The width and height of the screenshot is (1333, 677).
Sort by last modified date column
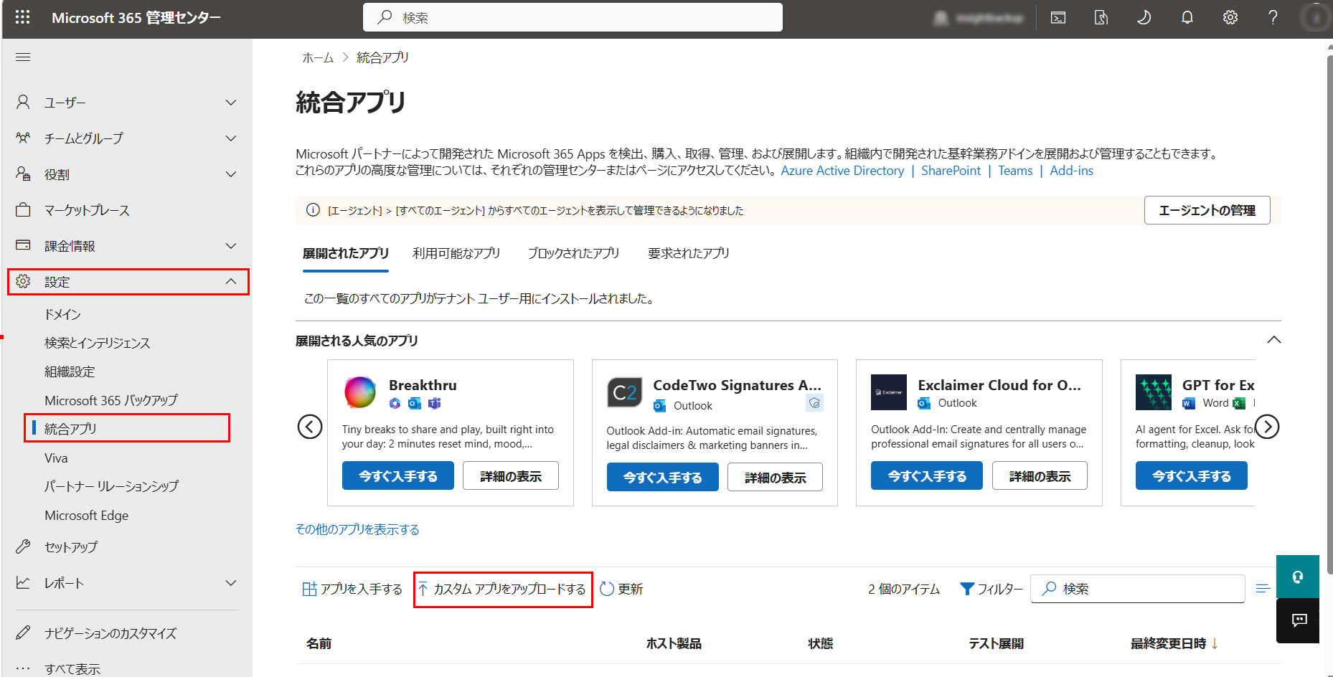[1174, 643]
